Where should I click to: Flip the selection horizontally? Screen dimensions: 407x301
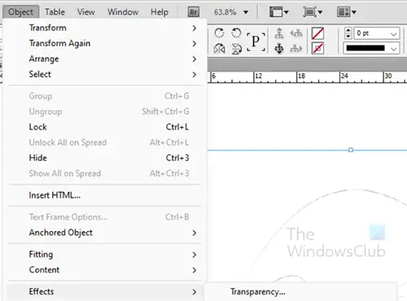pyautogui.click(x=219, y=49)
